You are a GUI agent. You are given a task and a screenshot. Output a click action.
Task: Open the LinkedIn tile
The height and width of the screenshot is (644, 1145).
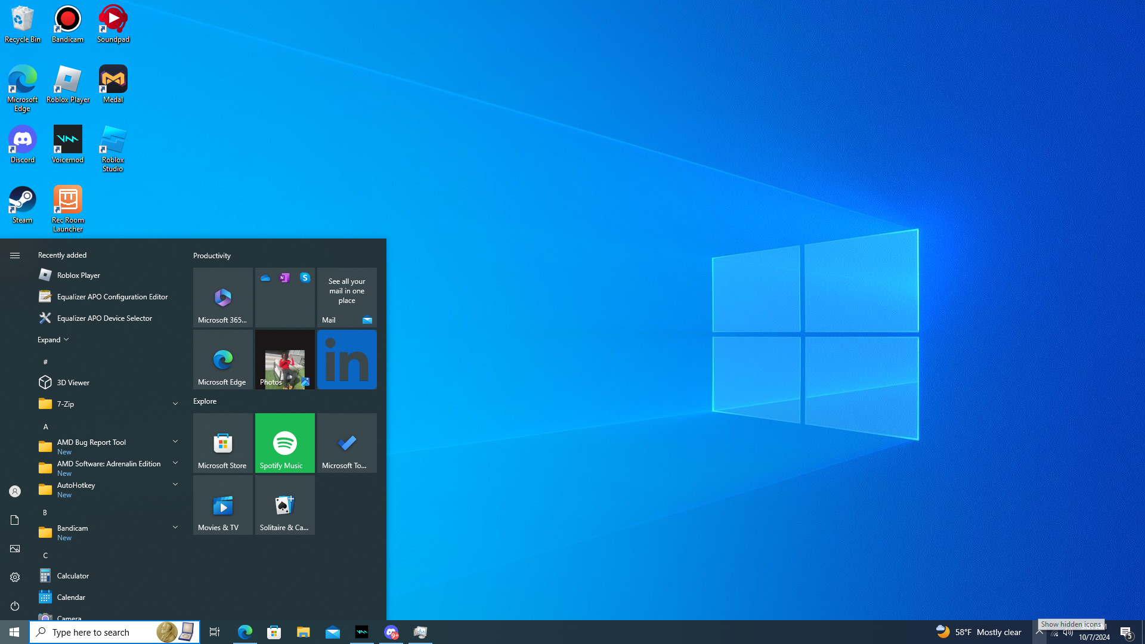click(346, 360)
